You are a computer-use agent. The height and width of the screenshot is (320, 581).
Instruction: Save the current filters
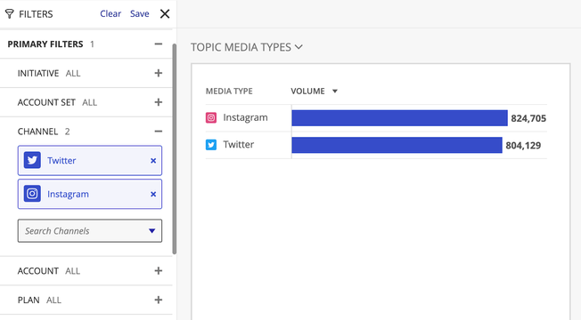pos(140,13)
